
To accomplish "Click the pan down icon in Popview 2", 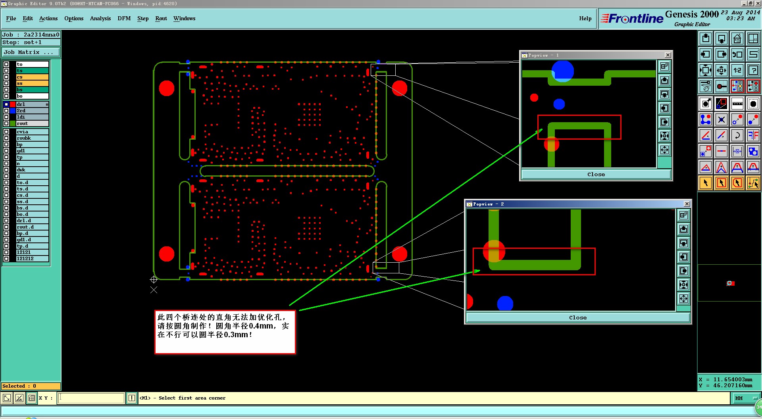I will [x=683, y=243].
